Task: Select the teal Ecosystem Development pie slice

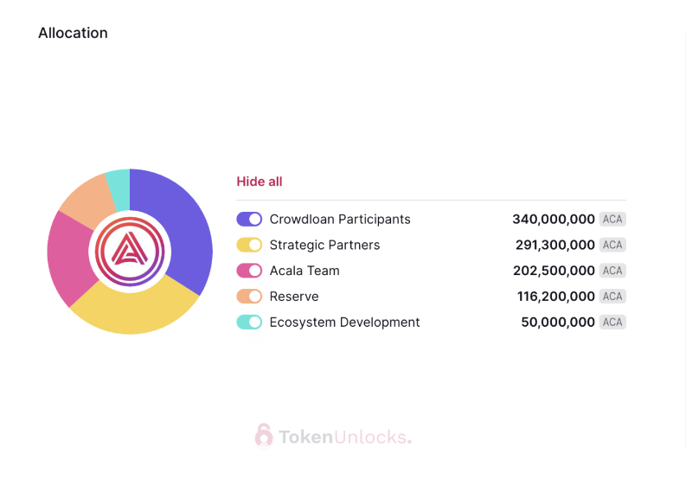Action: pyautogui.click(x=120, y=189)
